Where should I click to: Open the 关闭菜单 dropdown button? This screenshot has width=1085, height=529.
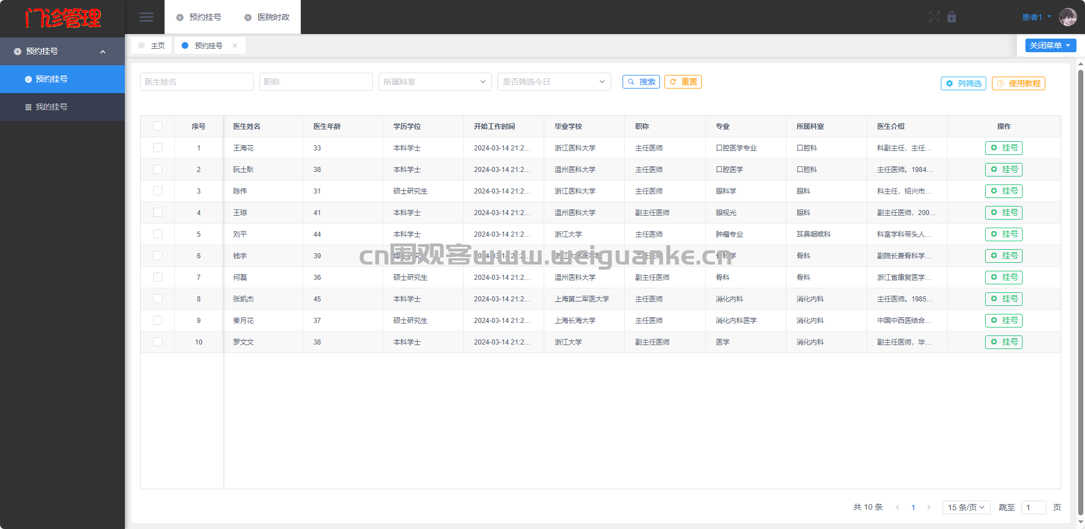point(1050,45)
